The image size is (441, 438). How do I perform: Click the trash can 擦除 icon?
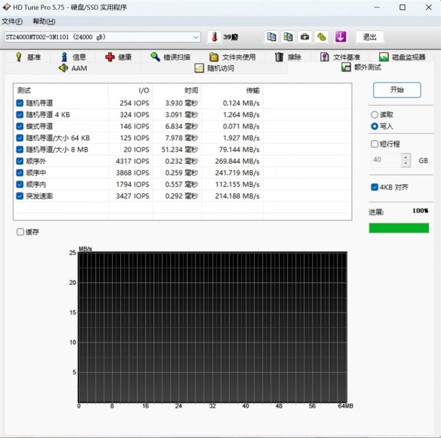[x=279, y=57]
